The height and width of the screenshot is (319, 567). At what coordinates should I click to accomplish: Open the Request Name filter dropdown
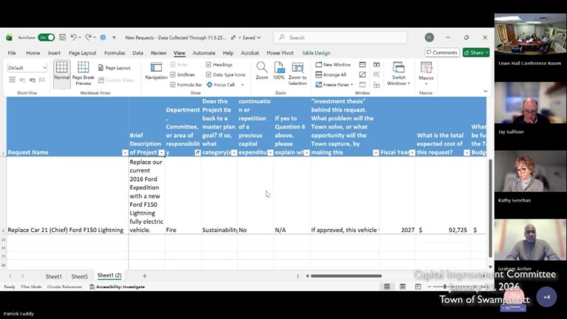(x=125, y=153)
